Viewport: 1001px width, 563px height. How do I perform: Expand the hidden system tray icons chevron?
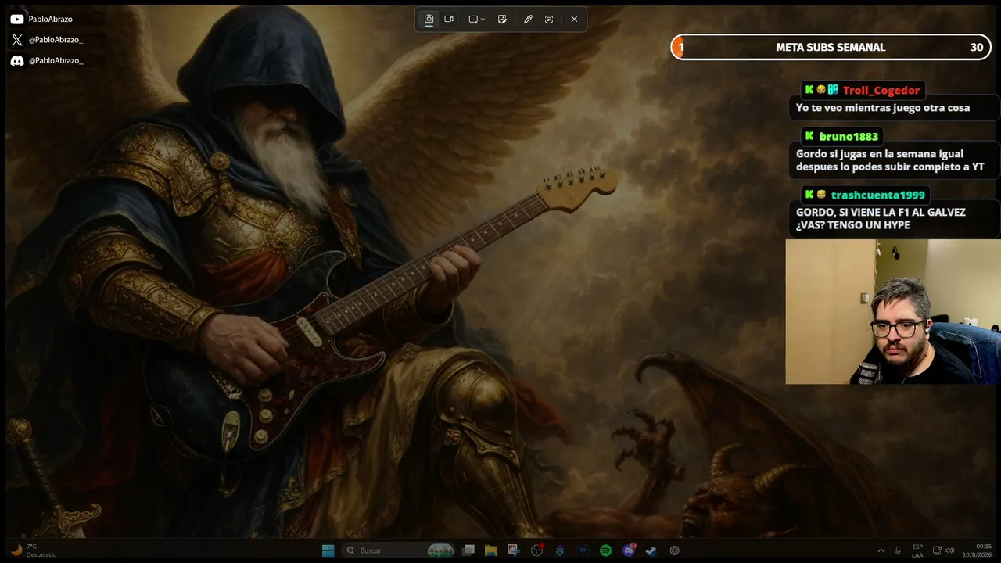click(x=881, y=550)
